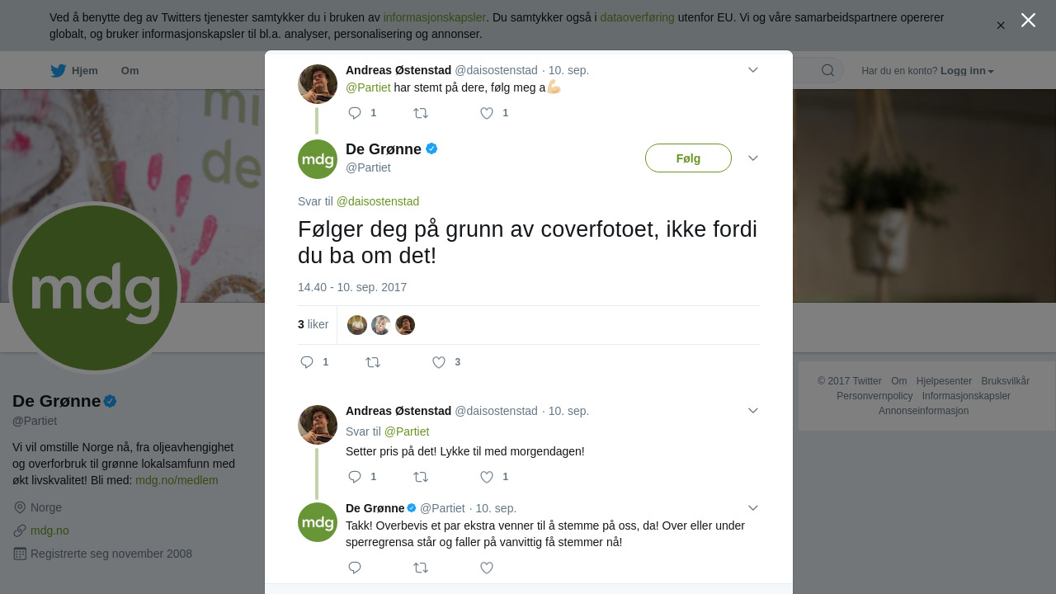Like De Grønne's last reply tweet
This screenshot has height=594, width=1056.
487,568
